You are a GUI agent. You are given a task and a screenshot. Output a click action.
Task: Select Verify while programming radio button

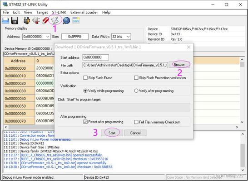click(x=85, y=91)
